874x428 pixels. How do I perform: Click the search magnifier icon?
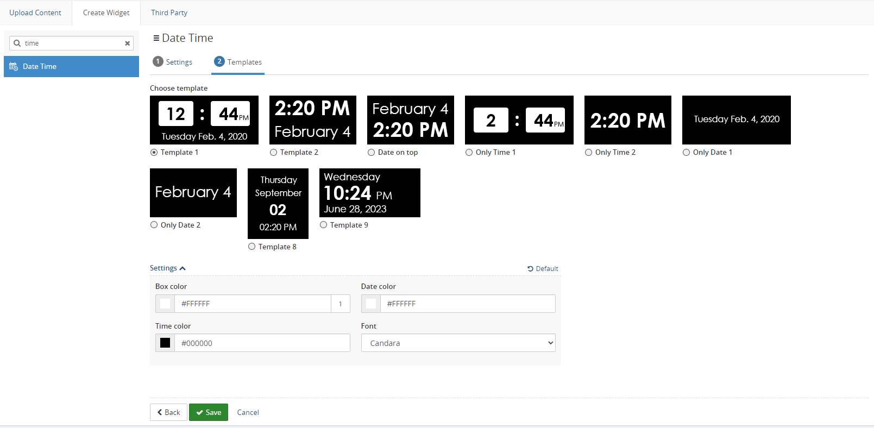[17, 43]
